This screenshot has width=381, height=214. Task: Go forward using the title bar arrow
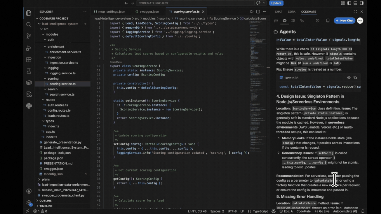coord(133,3)
